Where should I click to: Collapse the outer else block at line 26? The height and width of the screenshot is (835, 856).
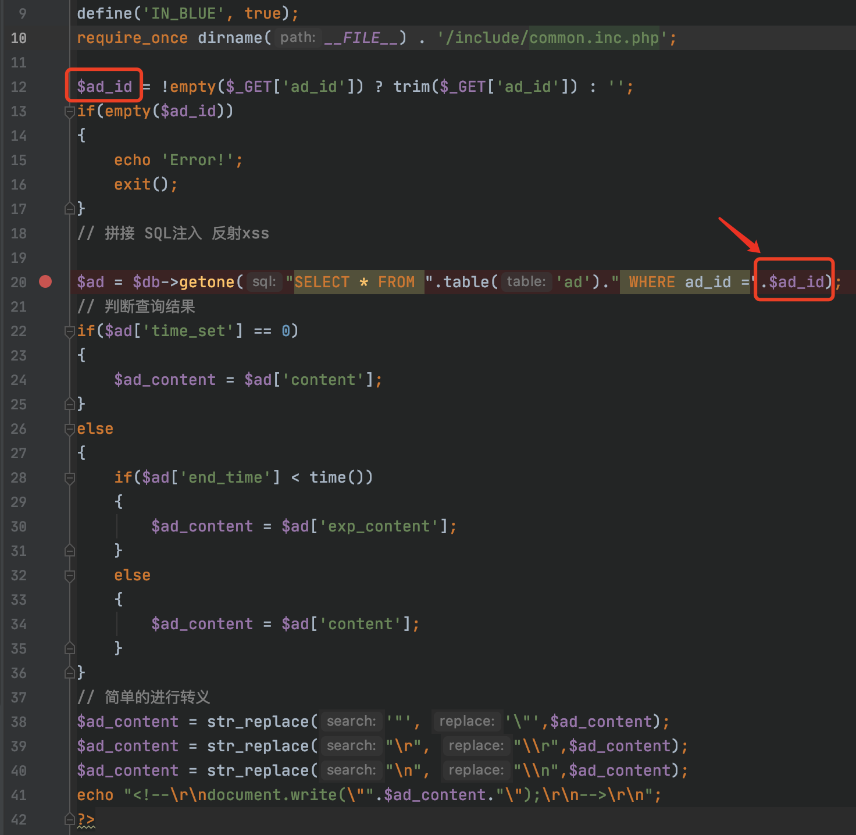coord(69,429)
